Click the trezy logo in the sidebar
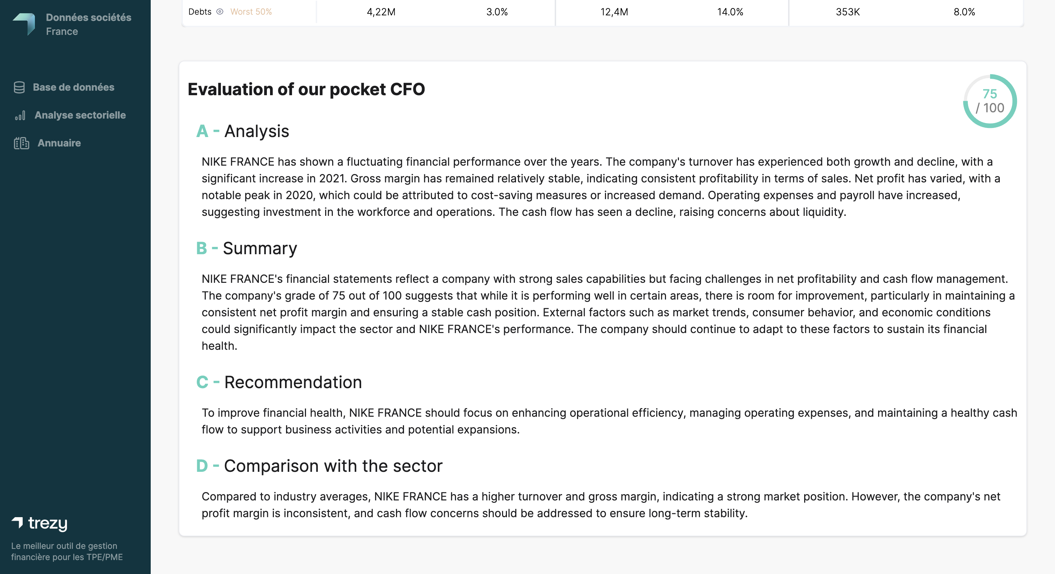 (40, 523)
